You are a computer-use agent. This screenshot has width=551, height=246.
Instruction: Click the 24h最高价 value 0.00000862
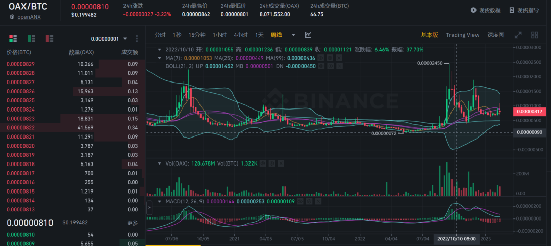(196, 14)
